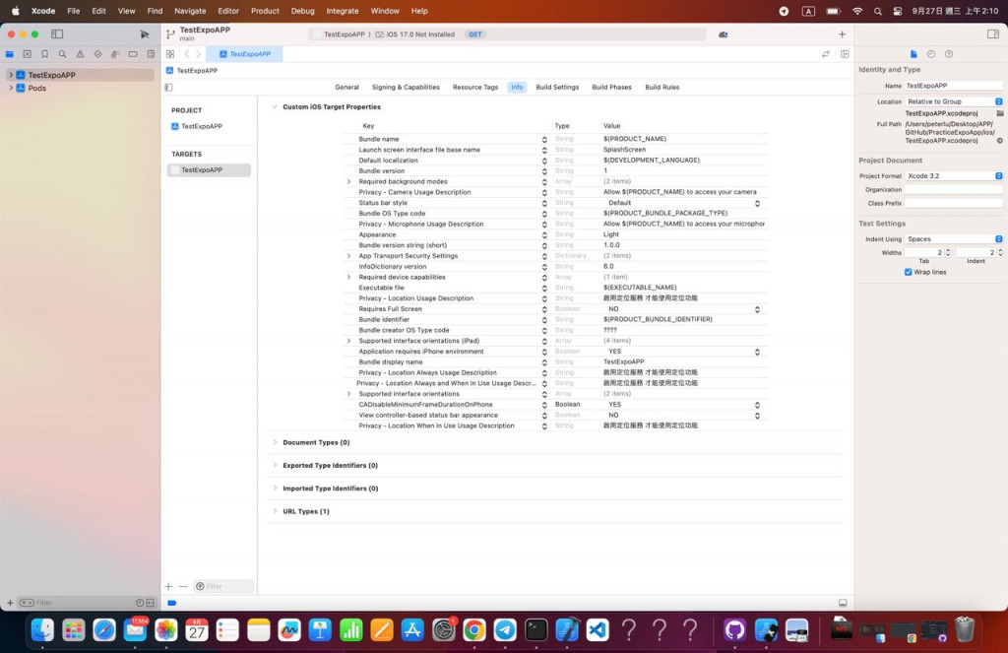This screenshot has width=1008, height=653.
Task: Click the Xcode Cloud icon in toolbar
Action: (x=724, y=34)
